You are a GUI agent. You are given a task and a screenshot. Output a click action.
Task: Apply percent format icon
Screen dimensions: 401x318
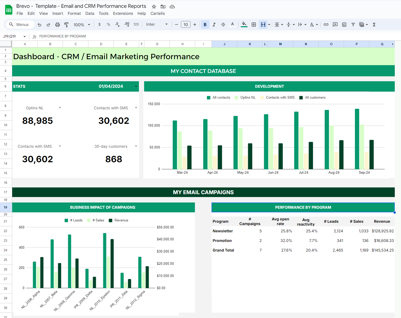pyautogui.click(x=109, y=24)
